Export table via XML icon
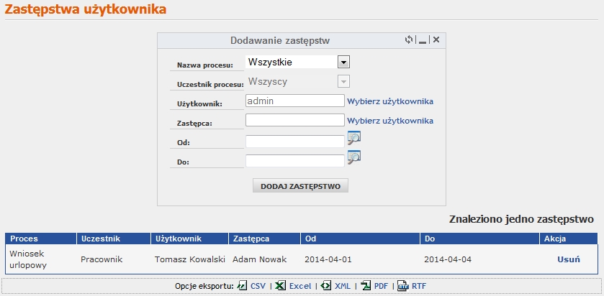 coord(326,286)
